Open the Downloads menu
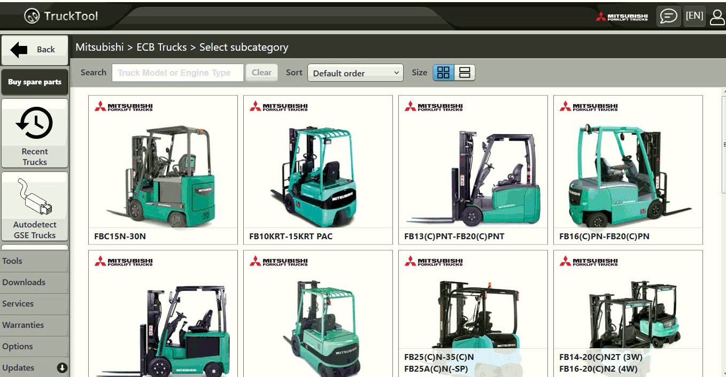Image resolution: width=726 pixels, height=377 pixels. [x=35, y=282]
